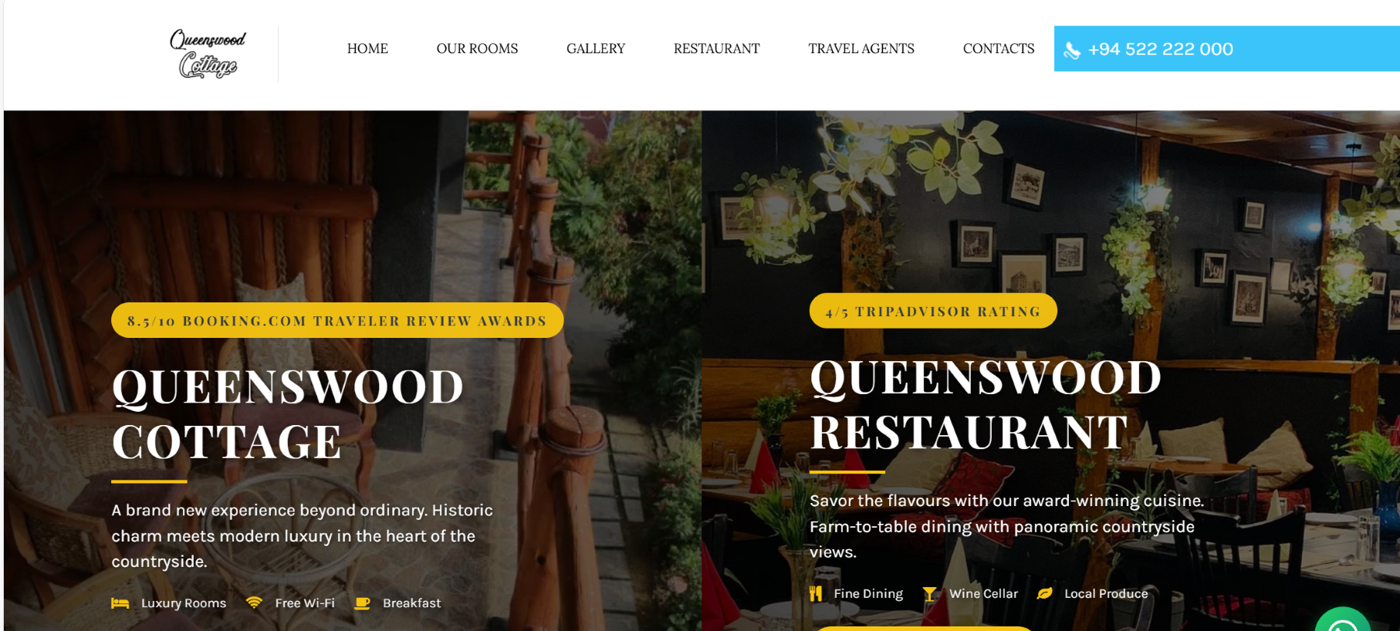Click the Fine Dining utensils icon
This screenshot has width=1400, height=631.
click(816, 593)
